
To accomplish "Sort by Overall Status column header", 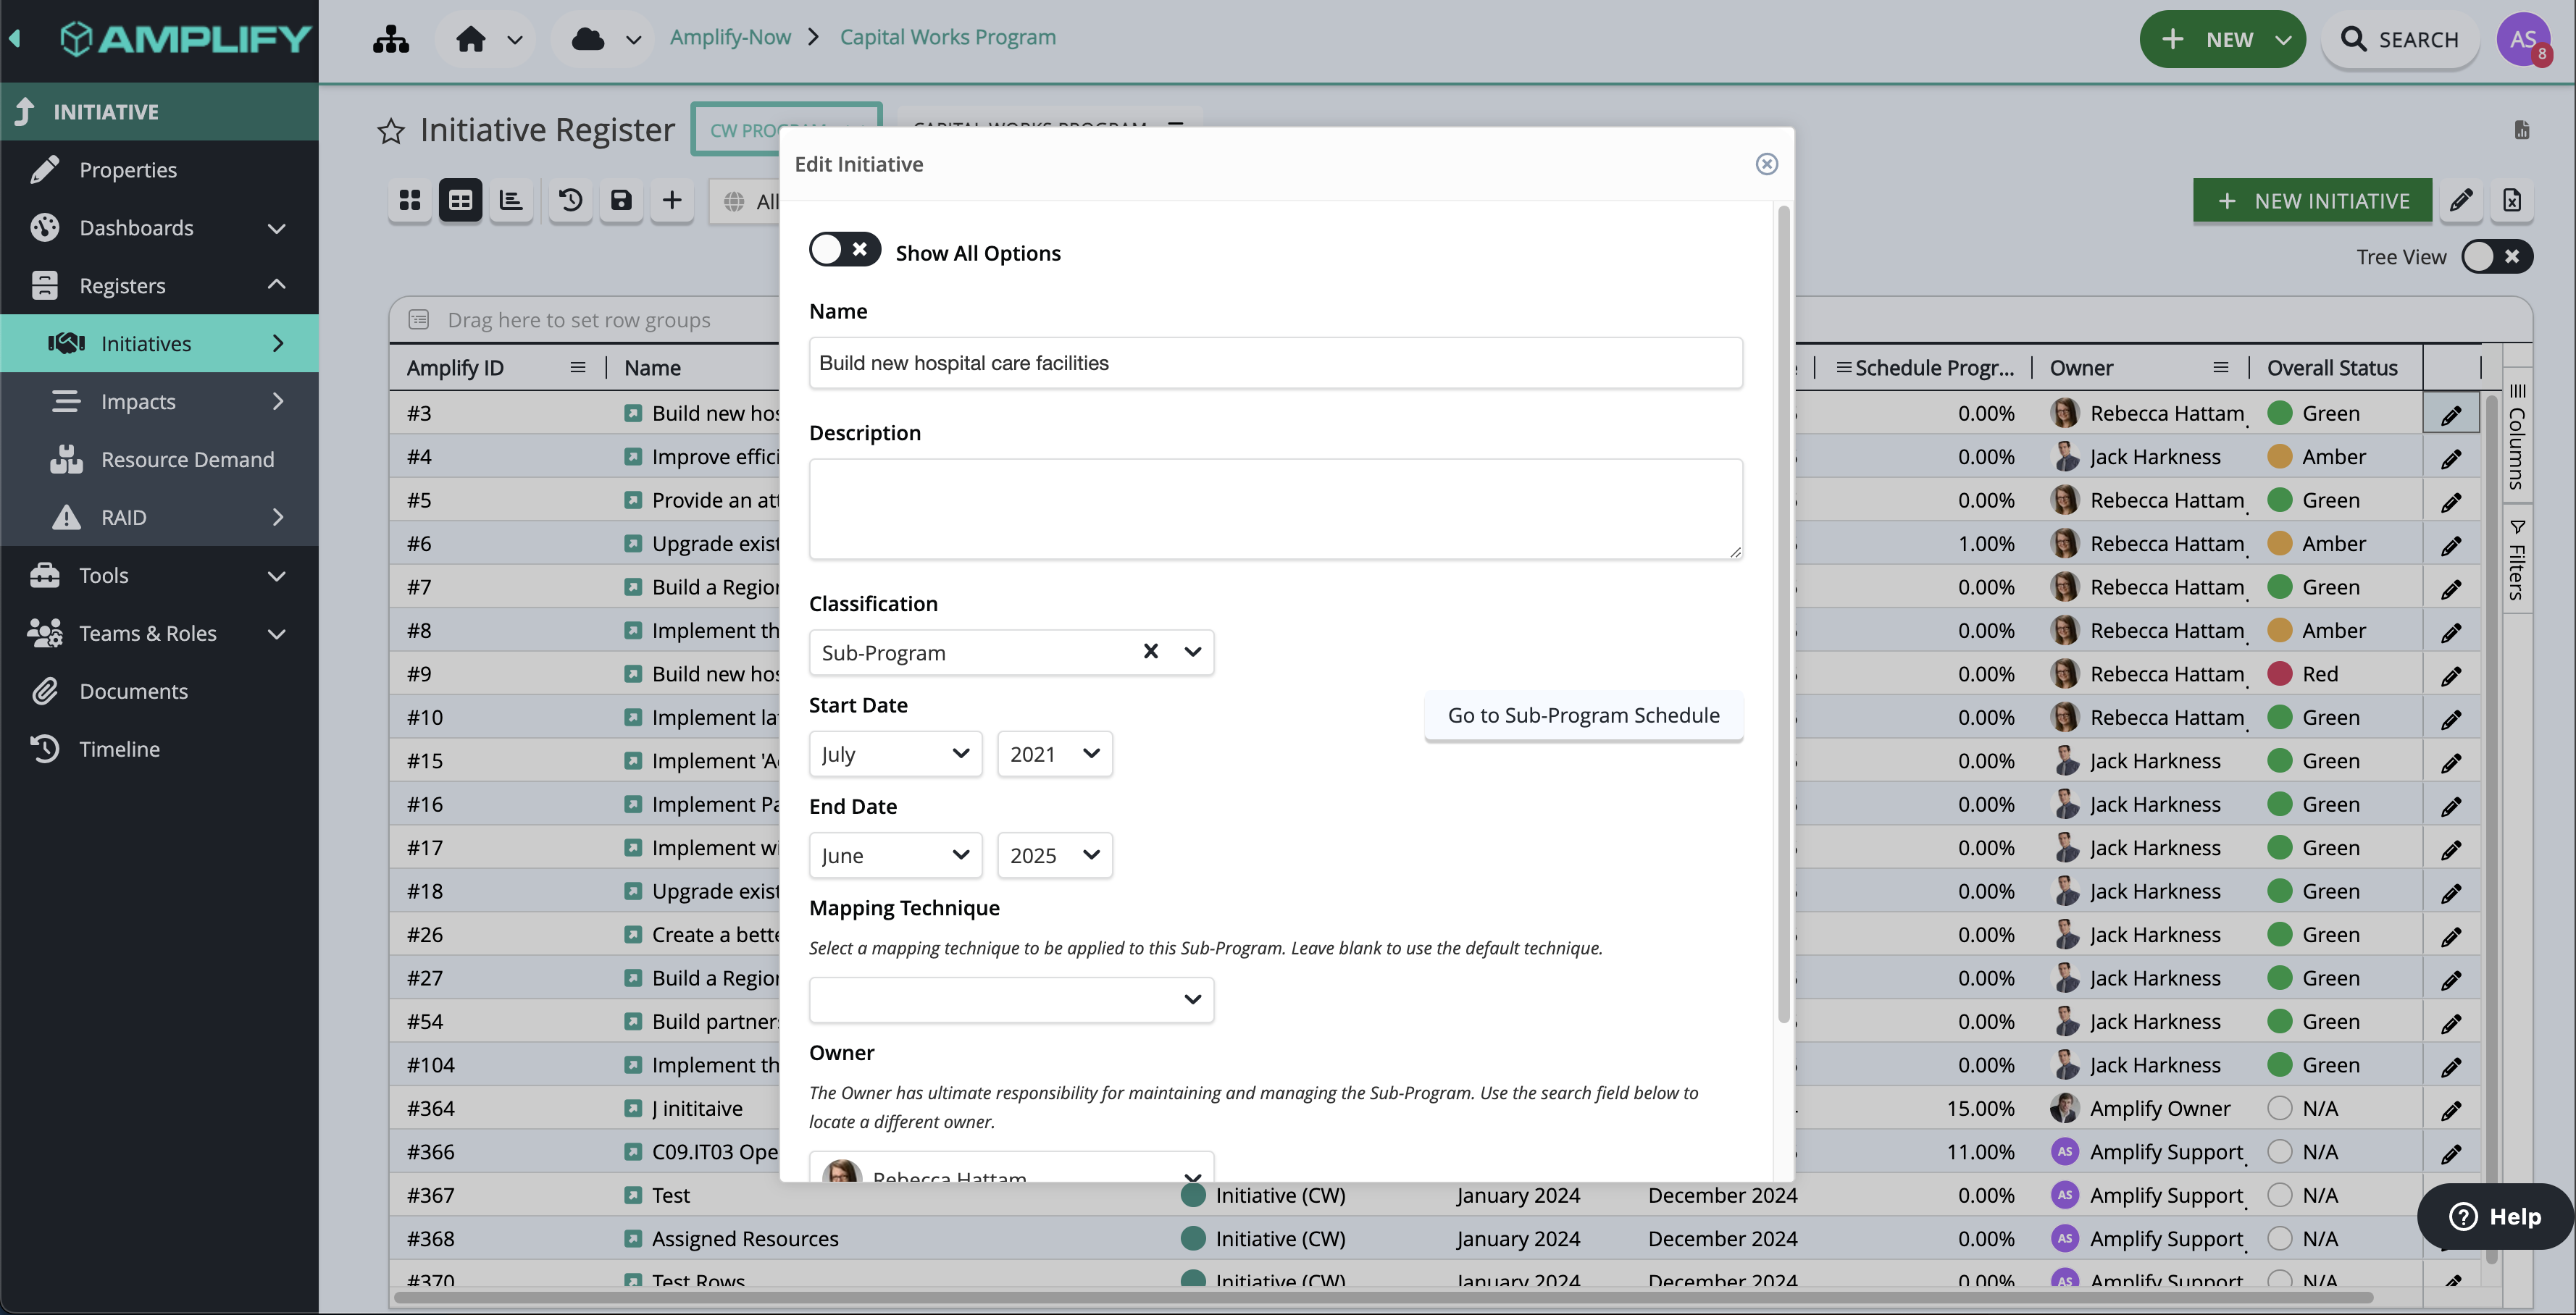I will click(x=2332, y=368).
